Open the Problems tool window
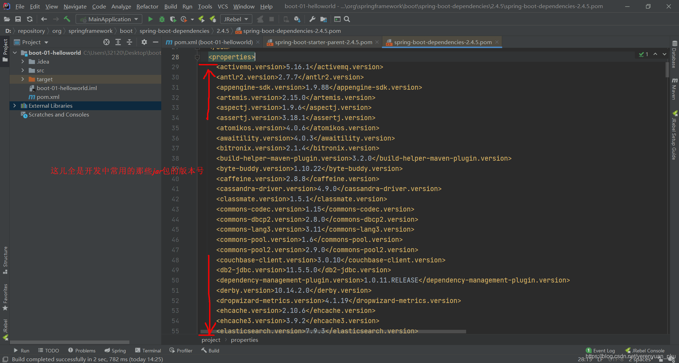This screenshot has height=363, width=679. coord(82,350)
